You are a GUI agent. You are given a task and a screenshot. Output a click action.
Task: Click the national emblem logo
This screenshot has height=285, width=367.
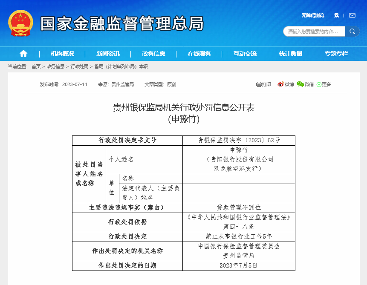pyautogui.click(x=20, y=23)
